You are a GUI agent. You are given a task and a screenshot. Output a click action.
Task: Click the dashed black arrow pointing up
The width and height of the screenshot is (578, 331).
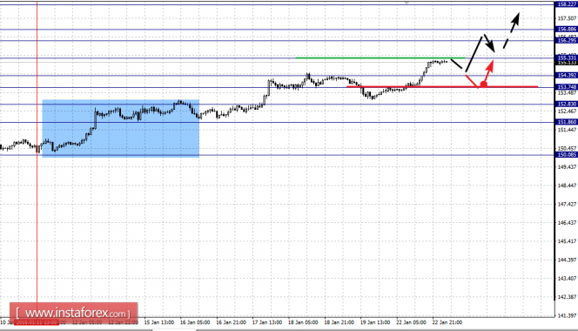(x=512, y=30)
